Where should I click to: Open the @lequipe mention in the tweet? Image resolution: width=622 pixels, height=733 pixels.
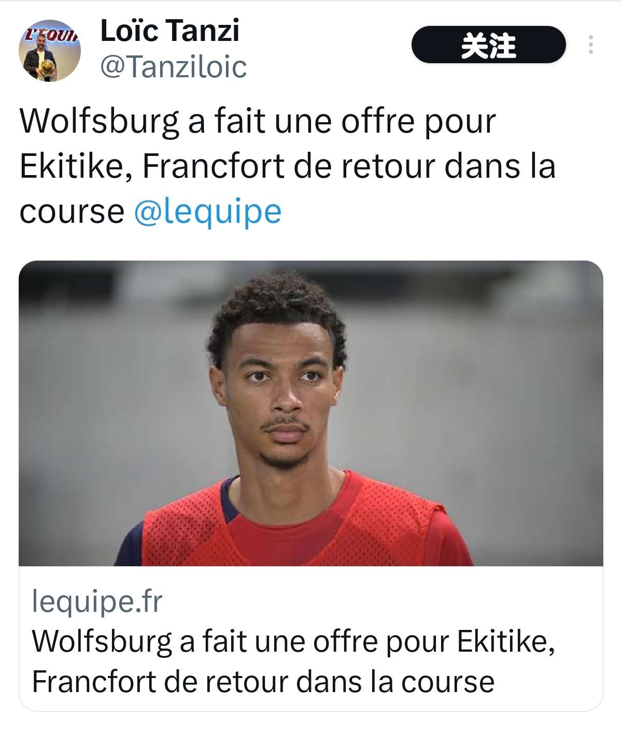coord(207,211)
